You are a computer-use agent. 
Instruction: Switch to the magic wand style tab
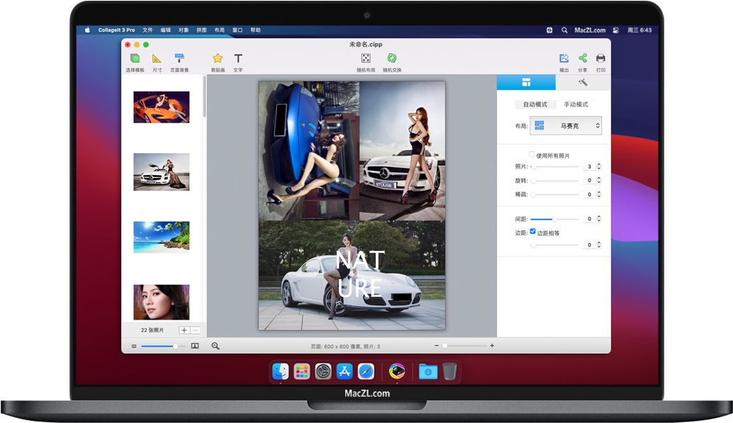pos(583,82)
